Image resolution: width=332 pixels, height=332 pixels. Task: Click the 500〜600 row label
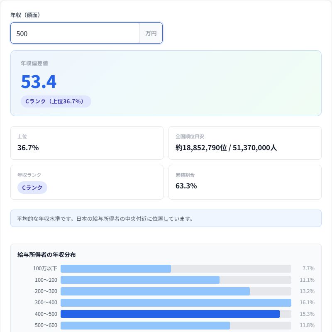(x=46, y=325)
